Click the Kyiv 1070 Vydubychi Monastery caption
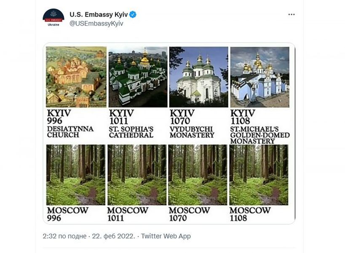 tap(192, 123)
